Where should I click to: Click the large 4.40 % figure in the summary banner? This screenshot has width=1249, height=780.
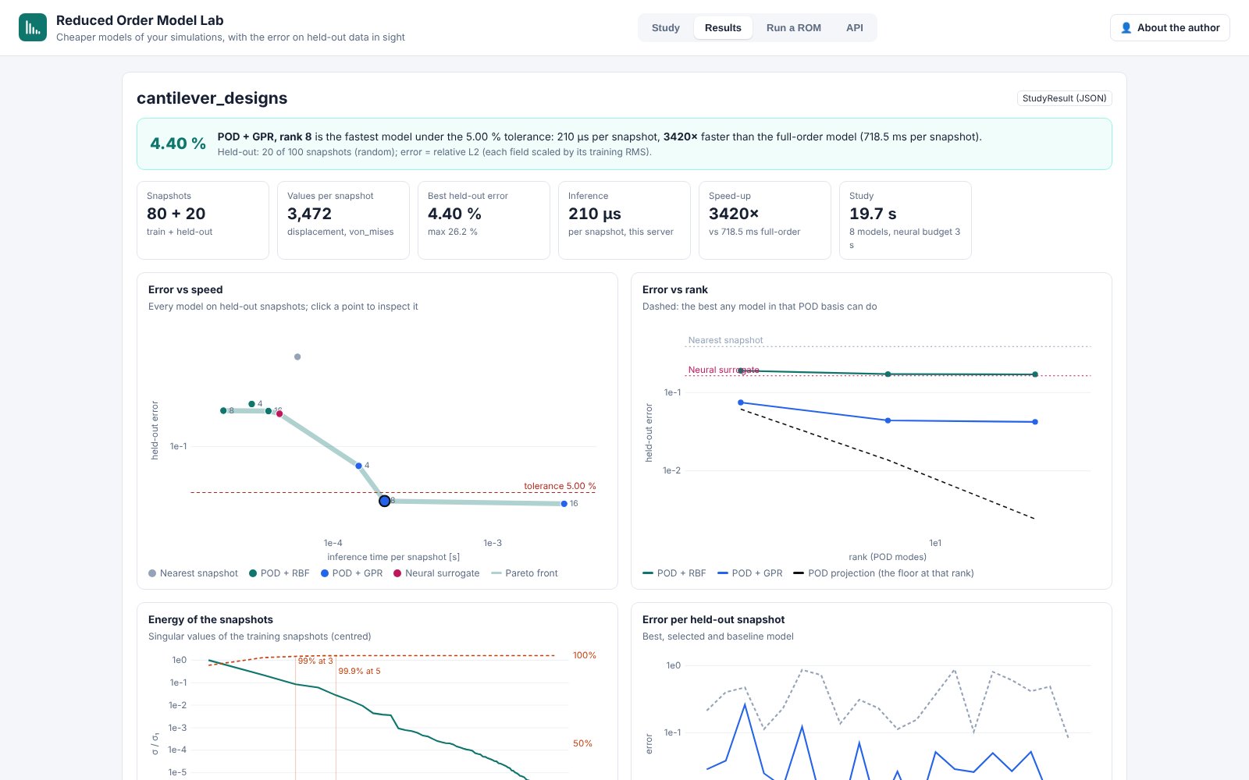coord(178,144)
